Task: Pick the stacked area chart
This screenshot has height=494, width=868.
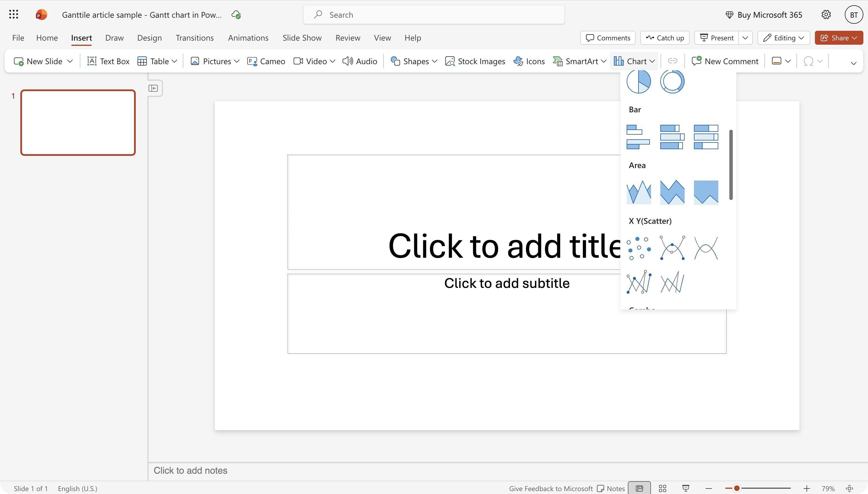Action: pyautogui.click(x=672, y=192)
